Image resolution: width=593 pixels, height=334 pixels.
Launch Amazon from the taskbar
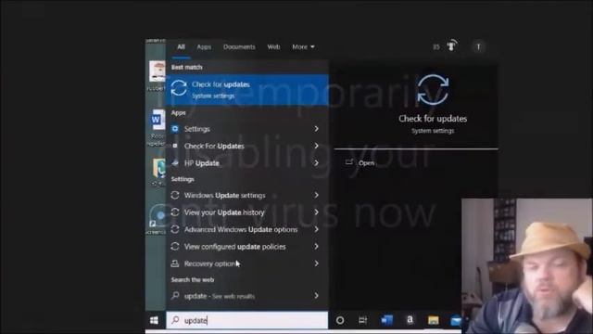(410, 320)
